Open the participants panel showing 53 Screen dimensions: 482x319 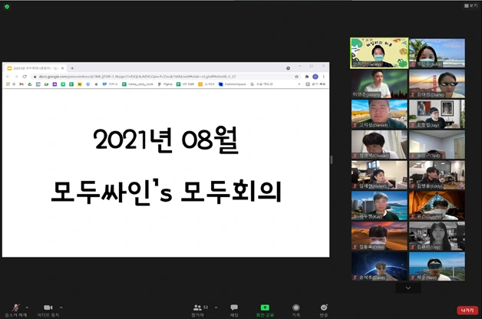click(x=200, y=310)
